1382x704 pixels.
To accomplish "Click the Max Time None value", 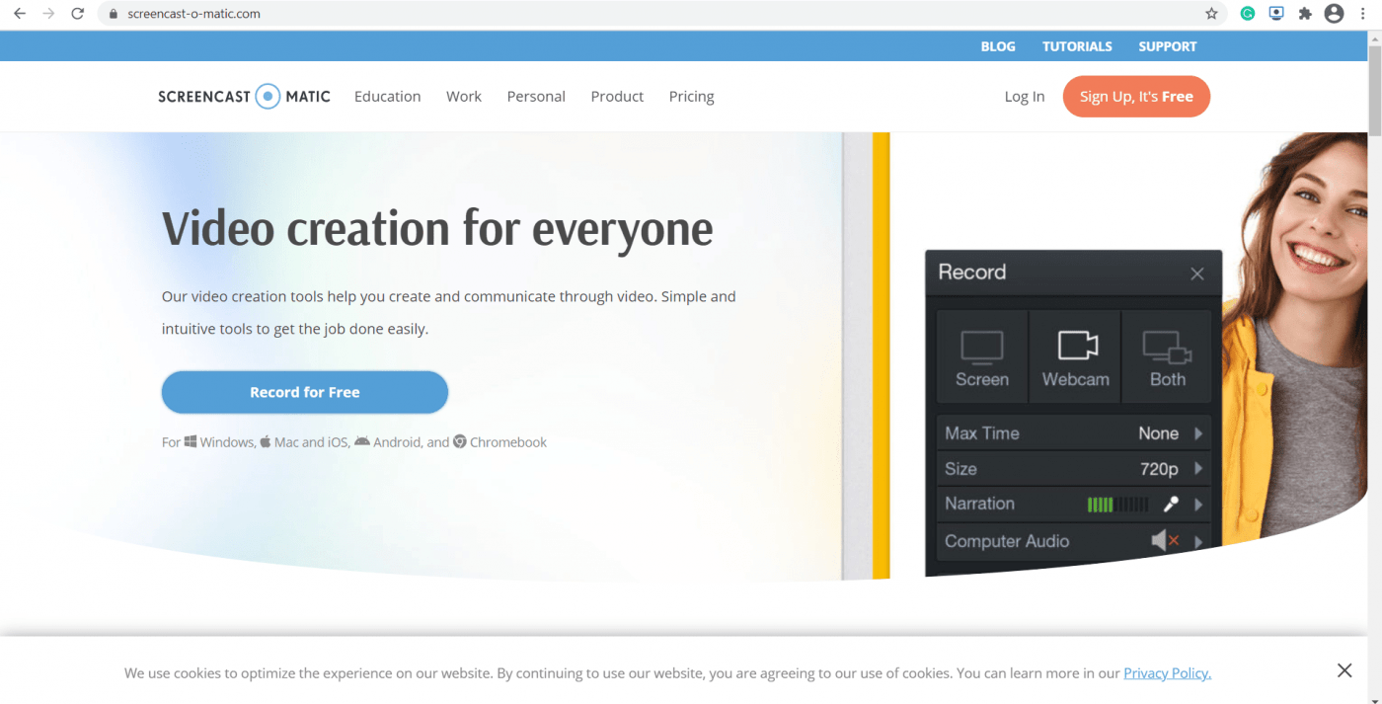I will pyautogui.click(x=1158, y=433).
